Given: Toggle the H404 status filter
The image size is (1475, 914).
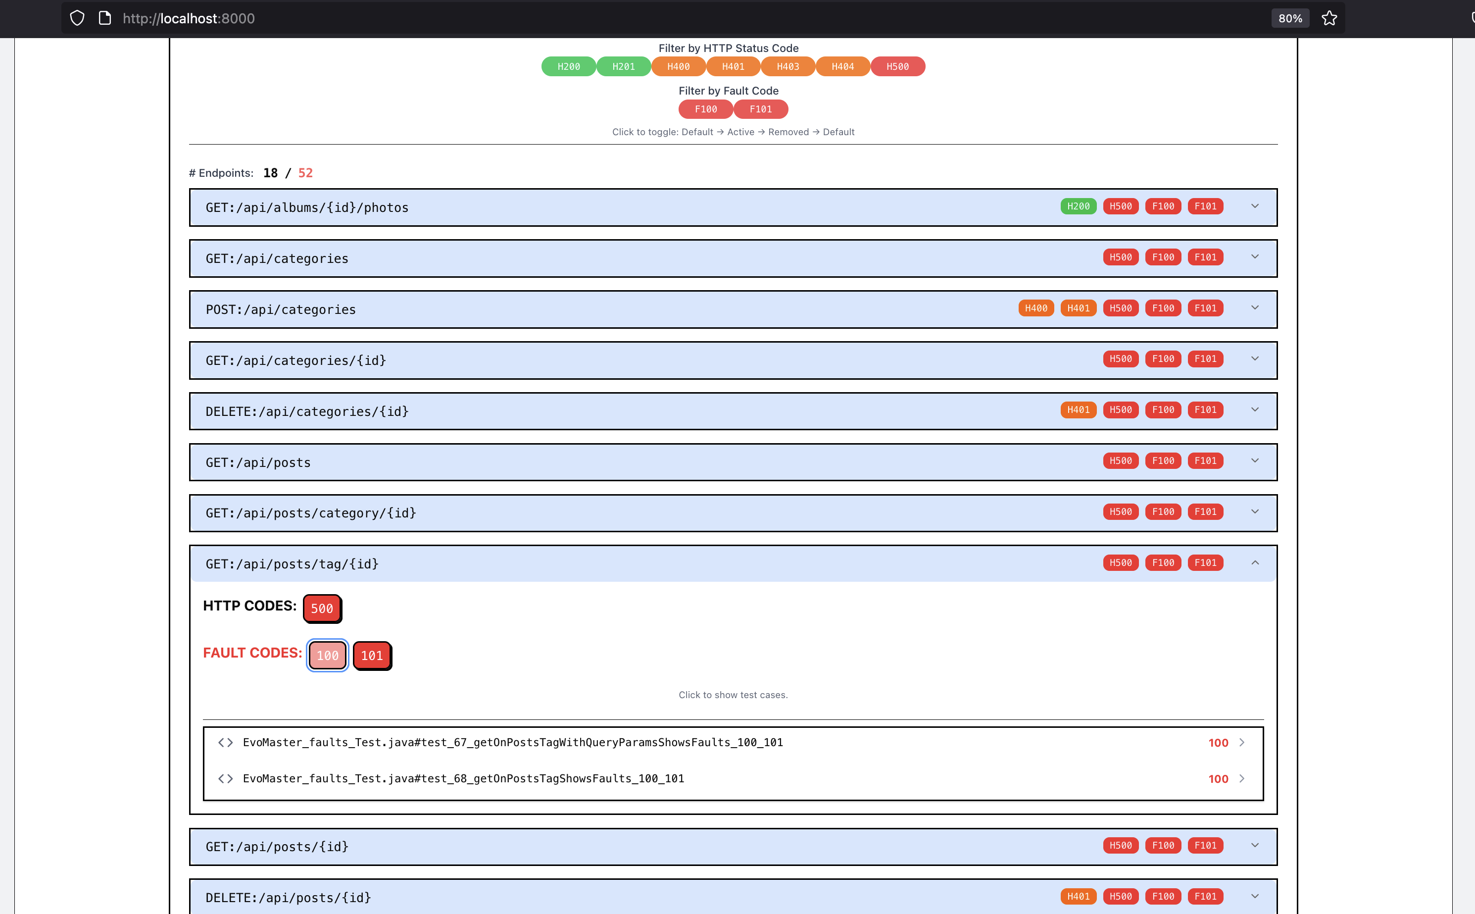Looking at the screenshot, I should 842,66.
